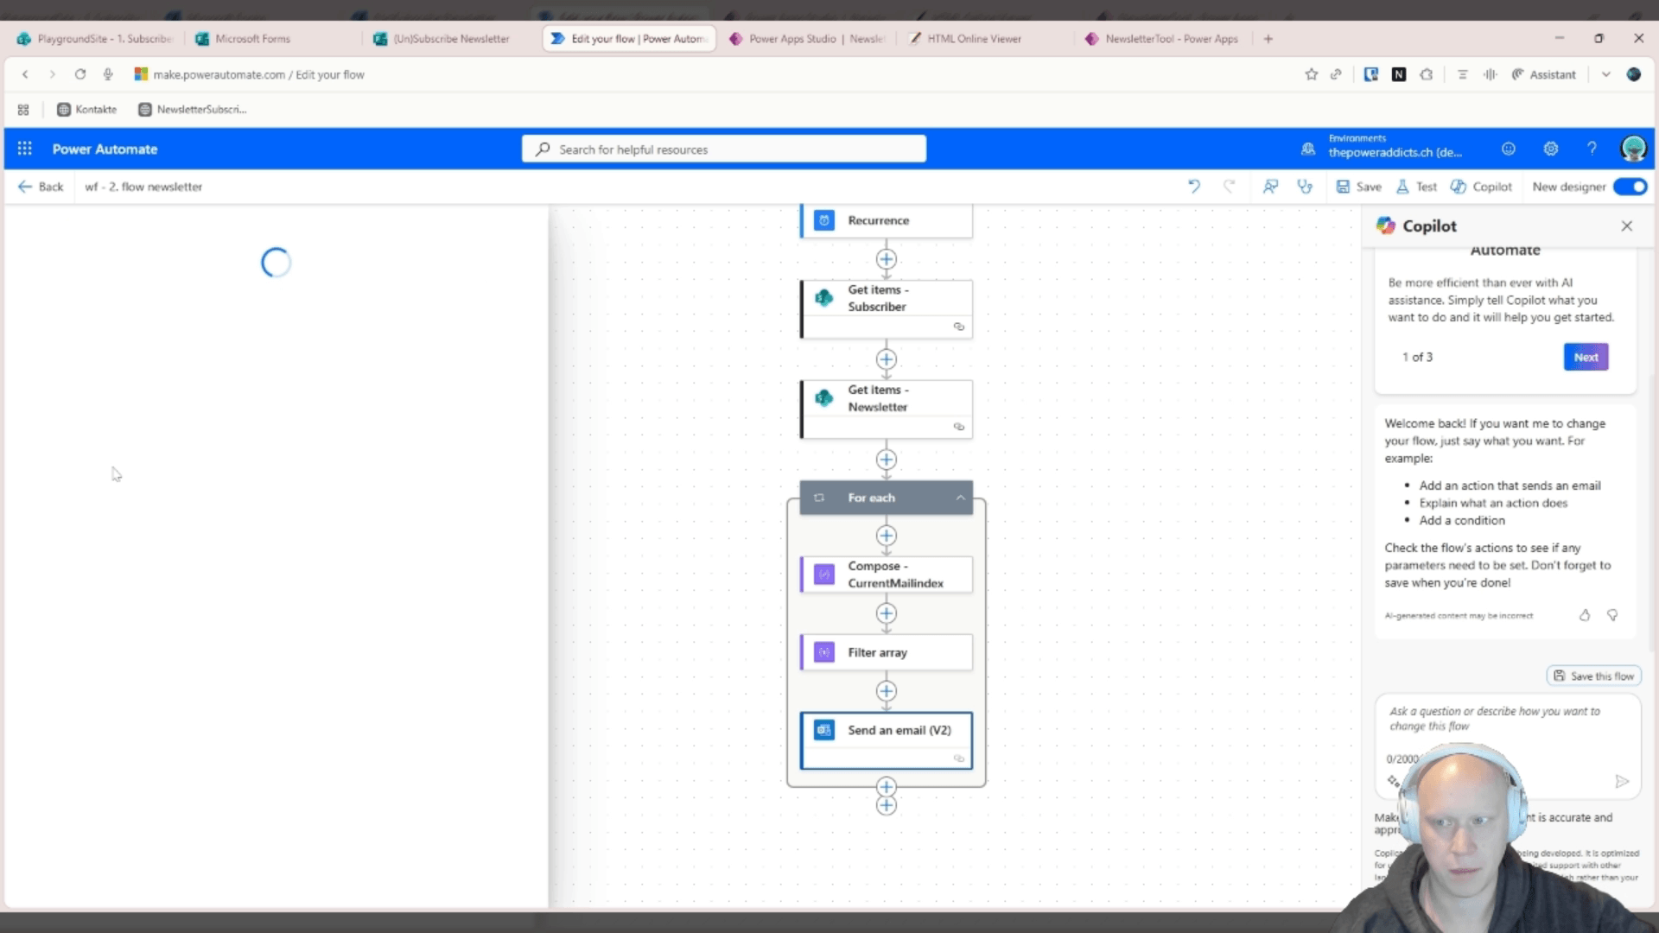Switch to Power Apps Studio tab
The height and width of the screenshot is (933, 1659).
pyautogui.click(x=808, y=39)
